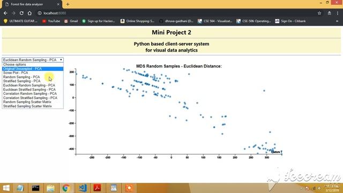Image resolution: width=343 pixels, height=193 pixels.
Task: Open Adobe Acrobat Reader from taskbar
Action: coord(98,188)
